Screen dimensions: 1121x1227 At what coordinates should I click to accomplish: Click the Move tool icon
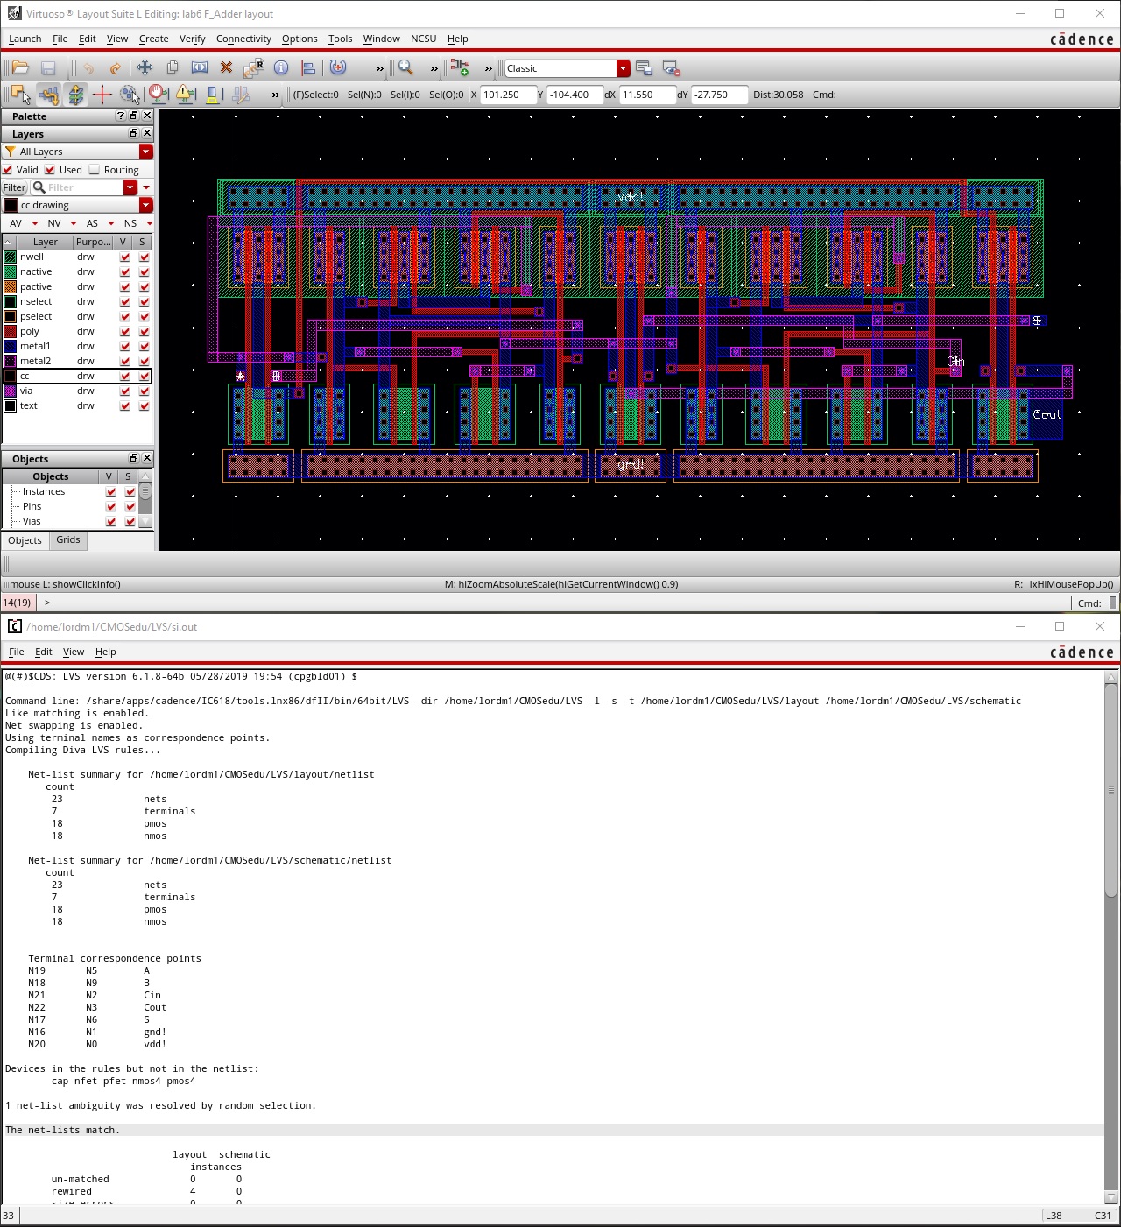(145, 68)
